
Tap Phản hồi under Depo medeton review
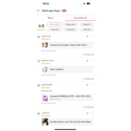click(x=88, y=79)
